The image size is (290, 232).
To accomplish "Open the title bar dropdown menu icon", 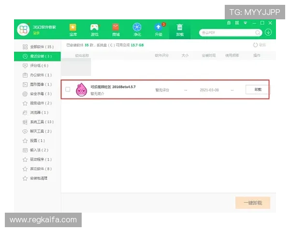I will [245, 23].
